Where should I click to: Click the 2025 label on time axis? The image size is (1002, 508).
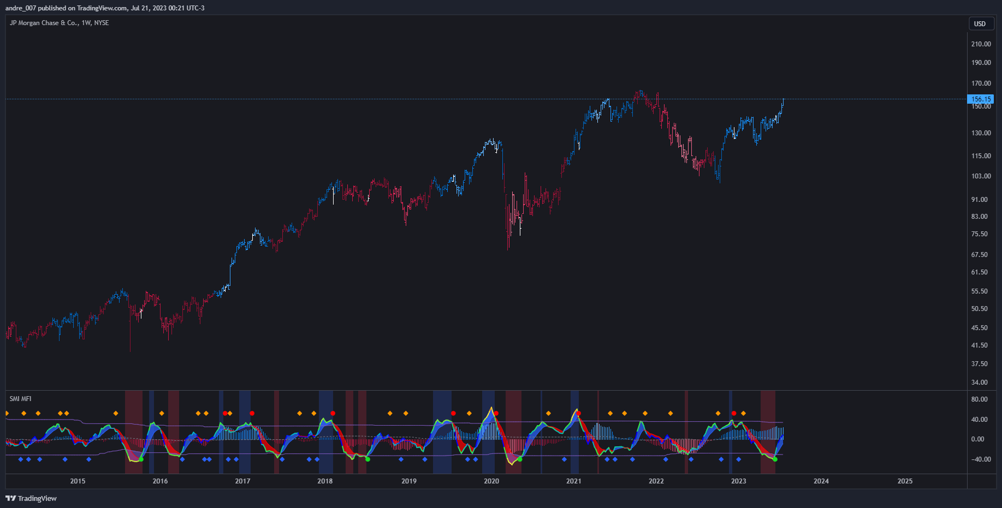[x=905, y=481]
